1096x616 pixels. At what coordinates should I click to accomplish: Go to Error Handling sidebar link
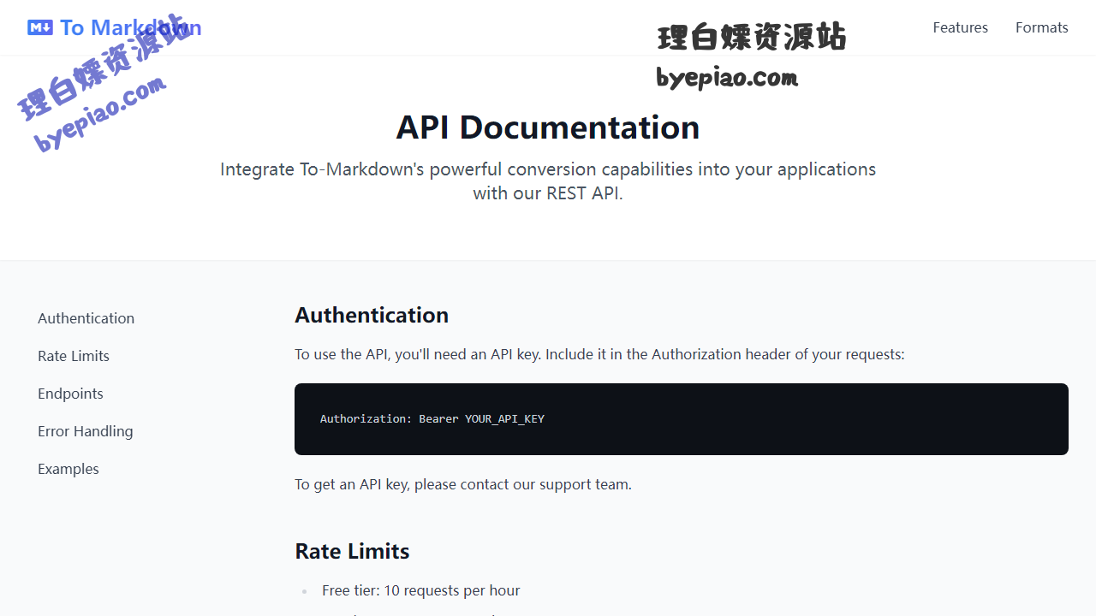[x=86, y=431]
